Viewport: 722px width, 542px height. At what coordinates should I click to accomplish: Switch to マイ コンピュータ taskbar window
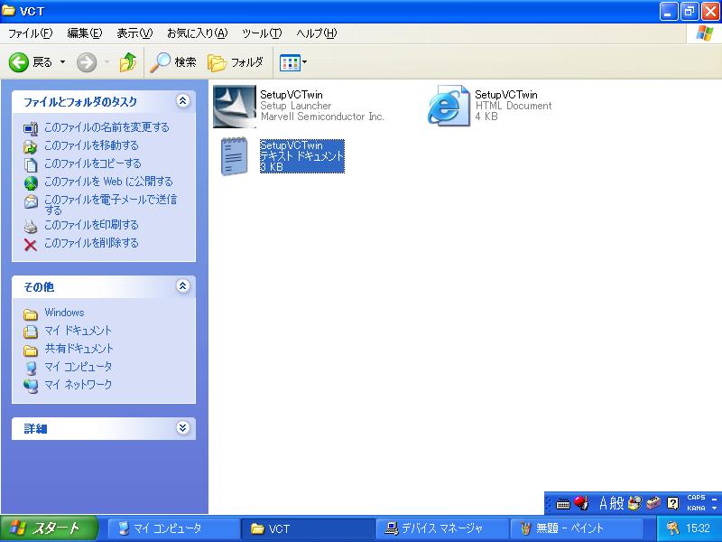click(172, 528)
